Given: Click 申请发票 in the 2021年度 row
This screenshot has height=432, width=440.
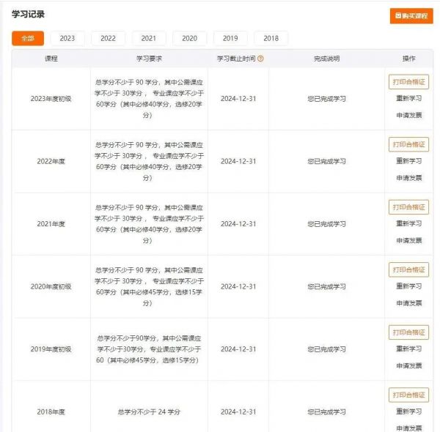Looking at the screenshot, I should coord(409,240).
